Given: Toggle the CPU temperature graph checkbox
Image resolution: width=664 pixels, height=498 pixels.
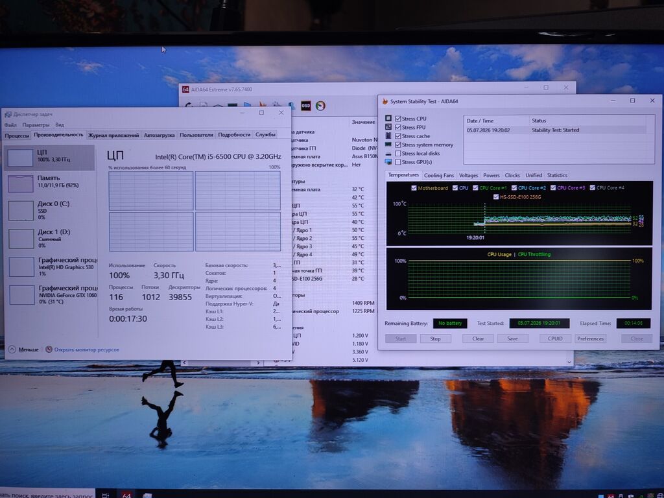Looking at the screenshot, I should pyautogui.click(x=455, y=188).
